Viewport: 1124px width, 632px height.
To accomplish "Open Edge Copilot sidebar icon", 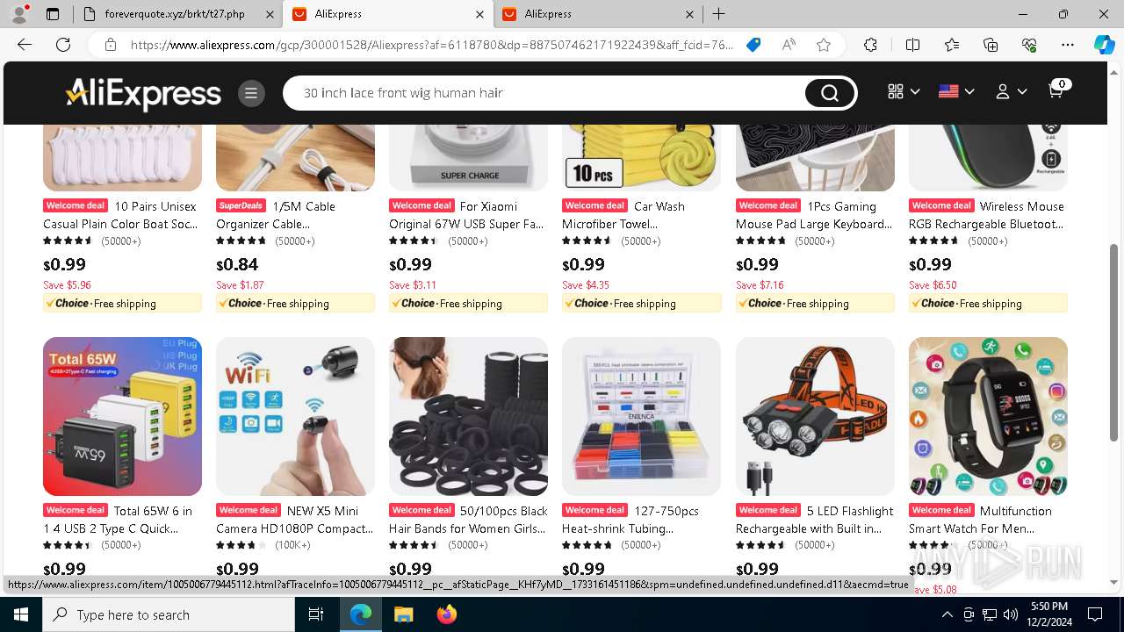I will point(1104,45).
